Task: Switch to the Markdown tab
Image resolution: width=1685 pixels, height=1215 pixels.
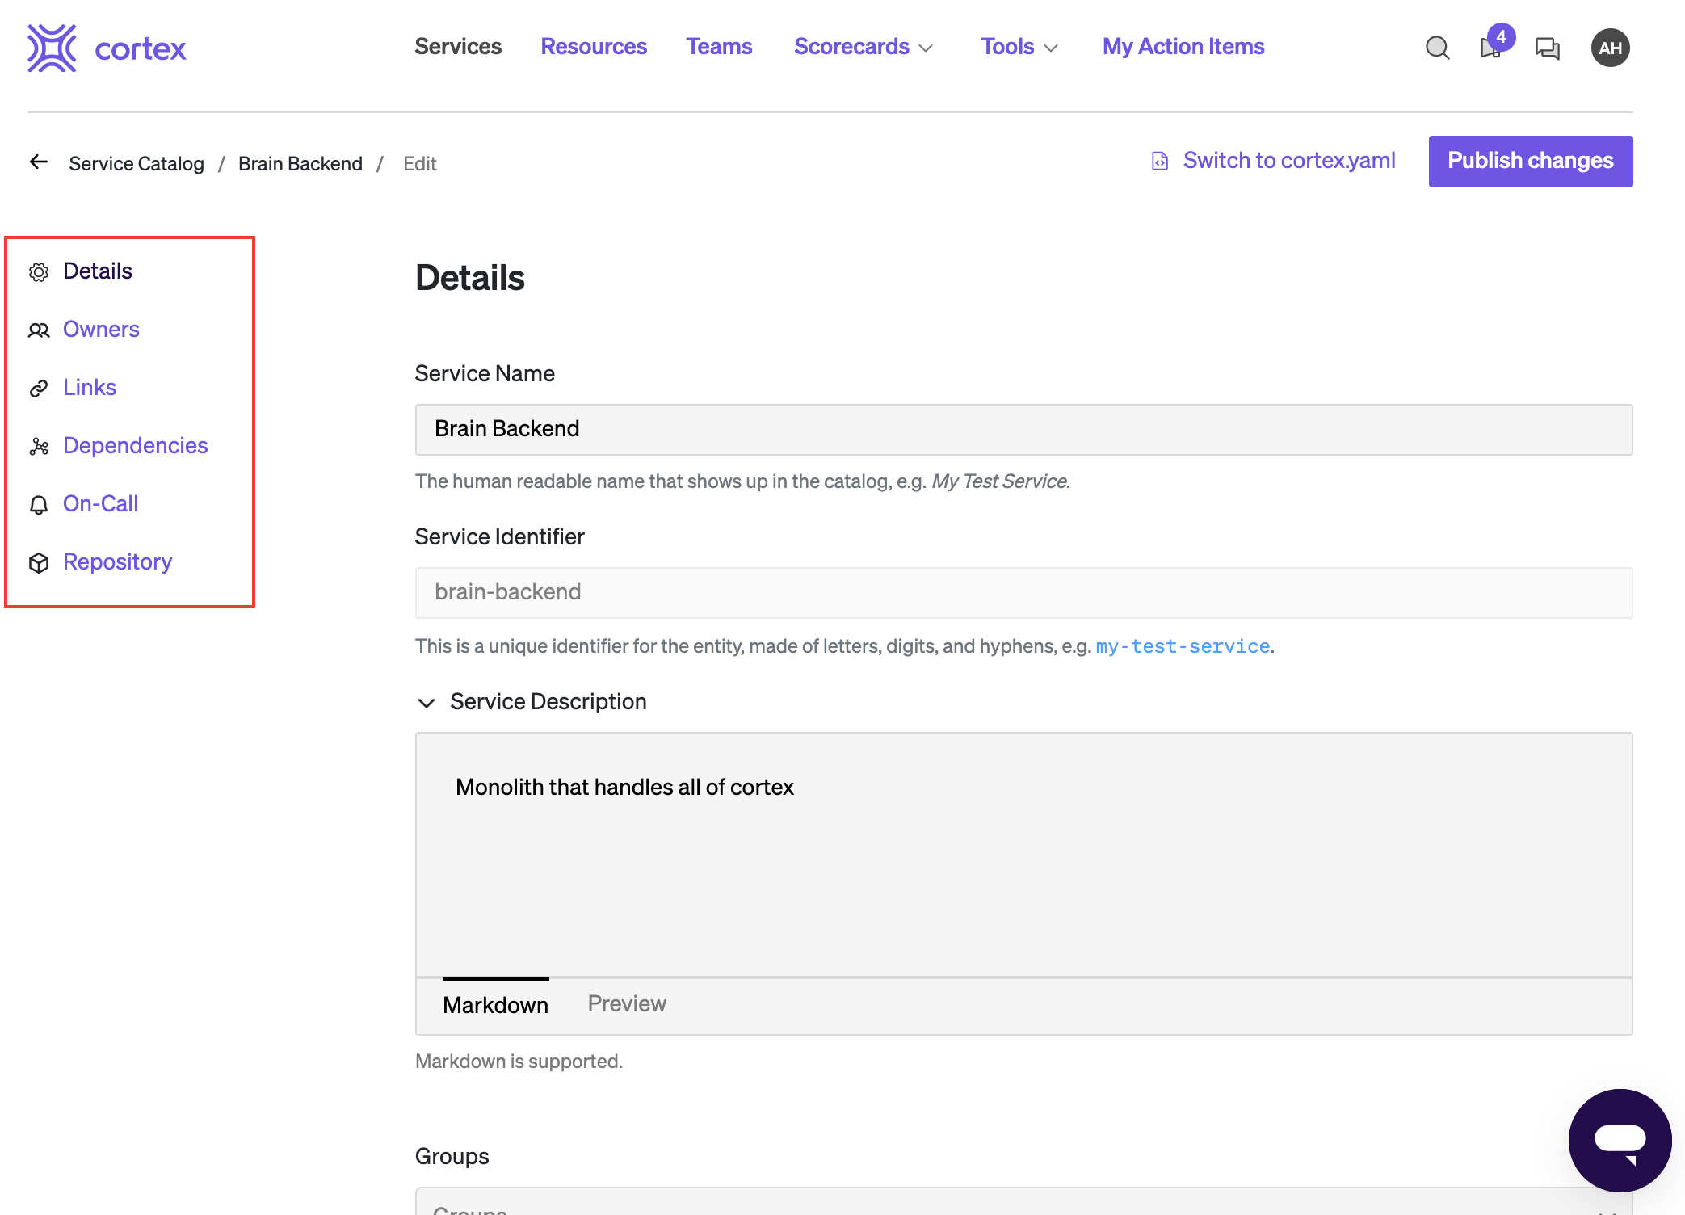Action: (x=495, y=1005)
